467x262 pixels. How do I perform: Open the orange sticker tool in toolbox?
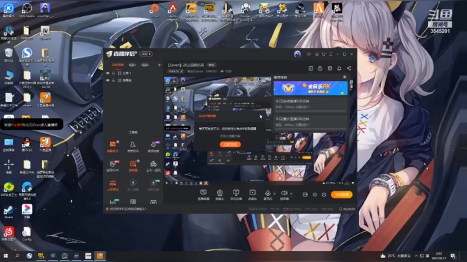pos(133,166)
